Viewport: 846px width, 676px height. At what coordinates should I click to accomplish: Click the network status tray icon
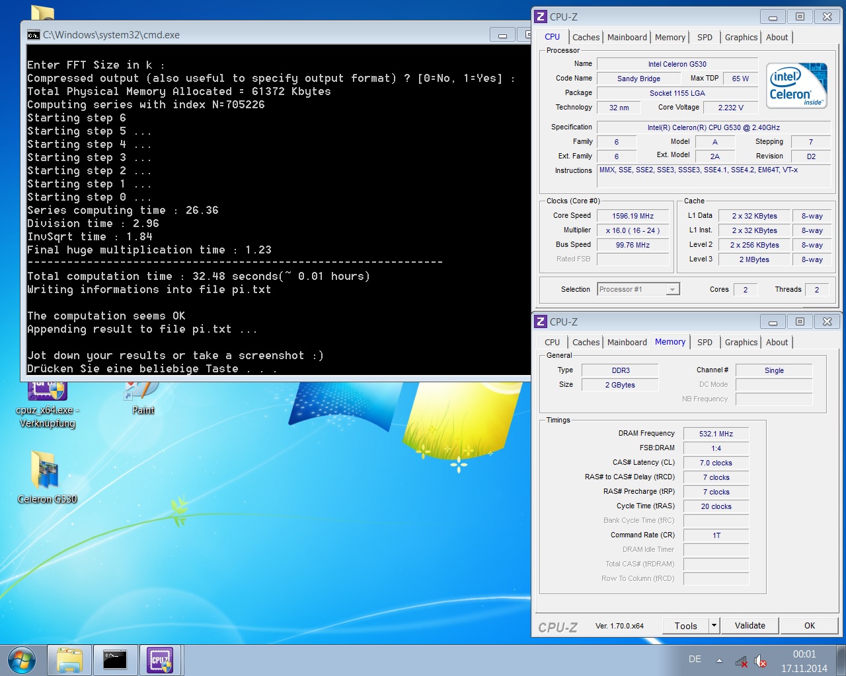click(741, 661)
